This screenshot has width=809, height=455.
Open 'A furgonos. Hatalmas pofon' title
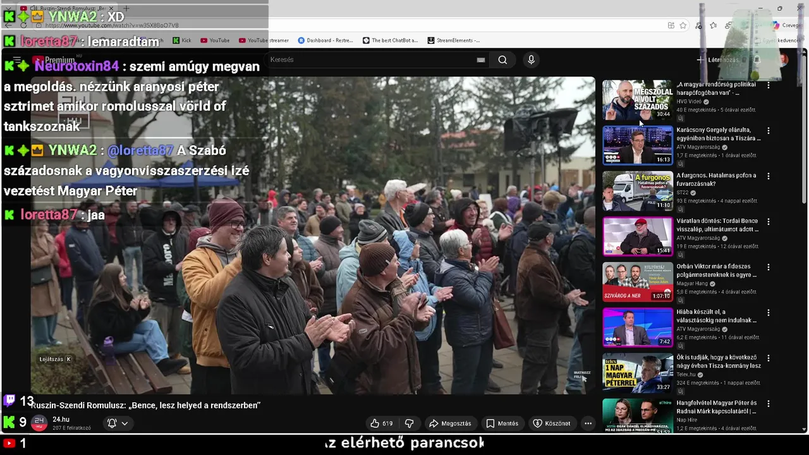click(717, 179)
